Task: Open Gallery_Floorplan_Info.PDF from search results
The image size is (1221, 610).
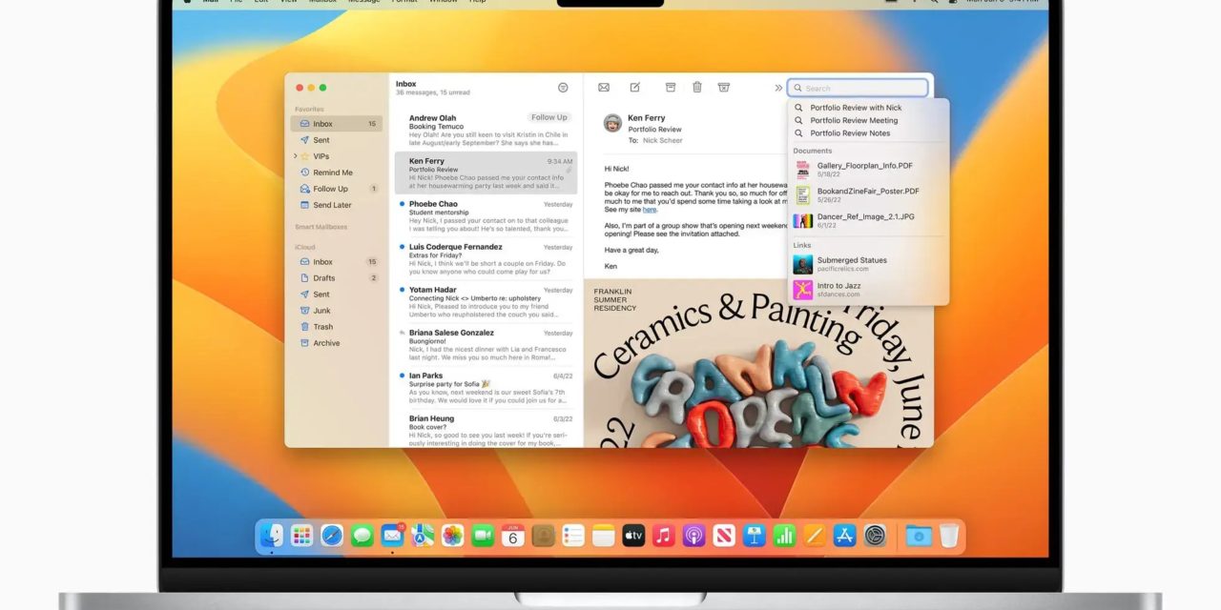Action: click(864, 166)
